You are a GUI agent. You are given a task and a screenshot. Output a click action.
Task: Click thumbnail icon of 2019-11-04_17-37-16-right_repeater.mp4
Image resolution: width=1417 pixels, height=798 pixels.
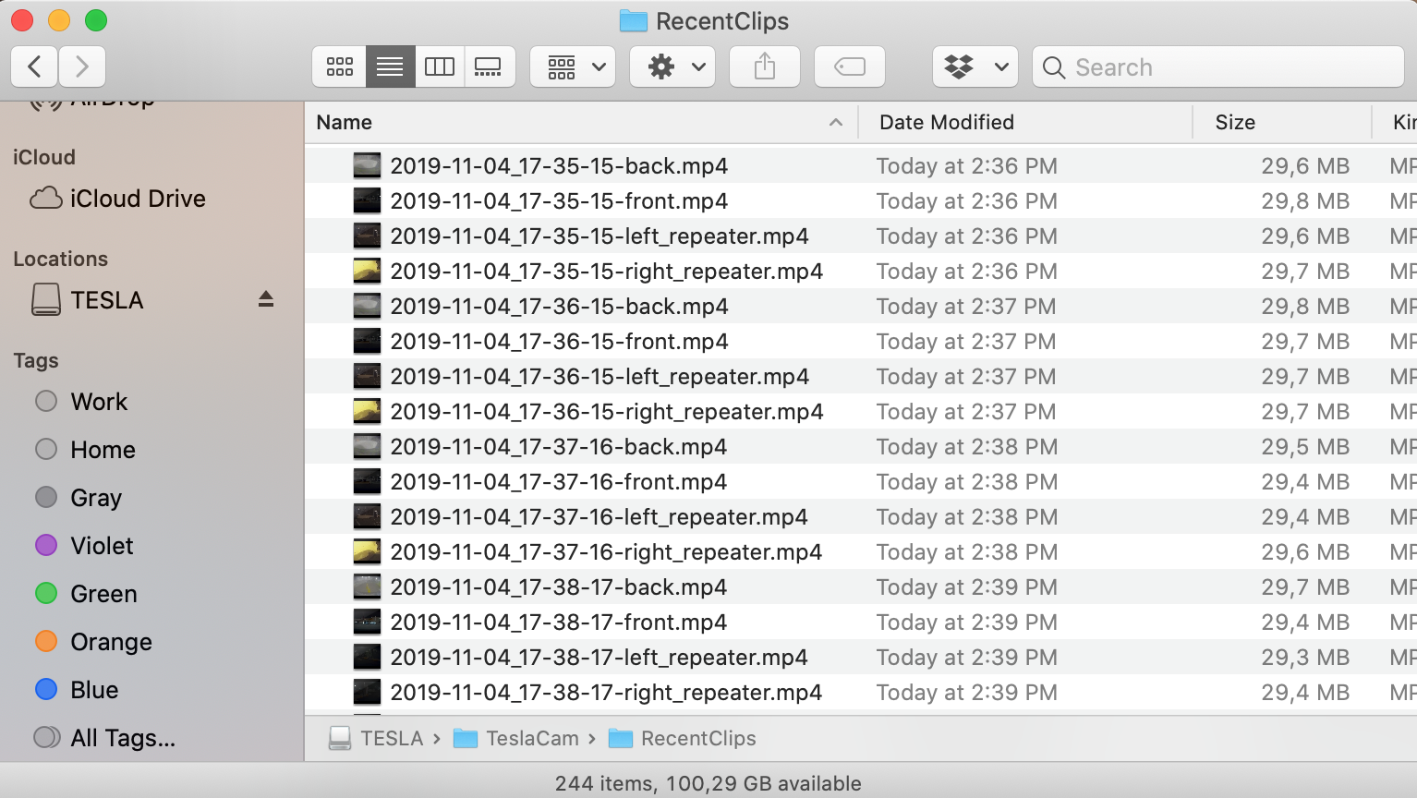367,552
